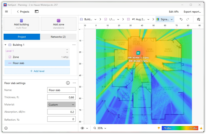This screenshot has height=134, width=206.
Task: Open the L1 level breadcrumb dropdown
Action: [118, 19]
